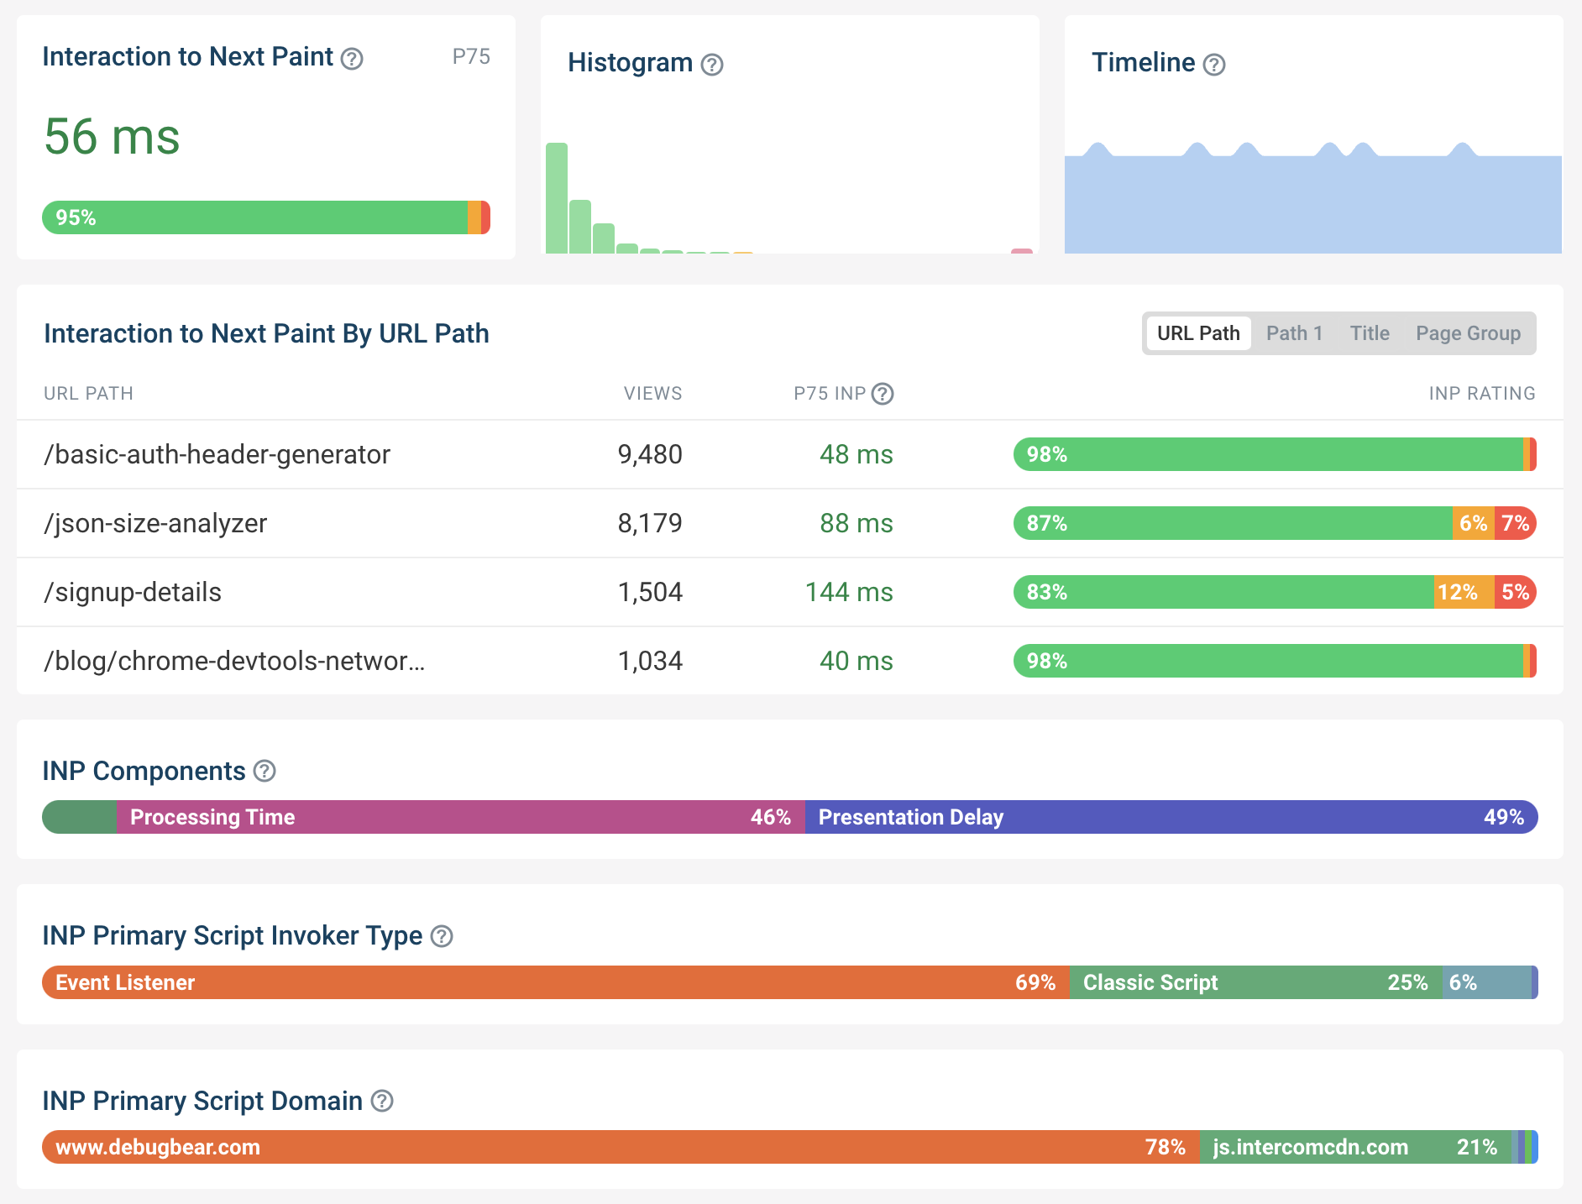Click the 7% red segment for json-size-analyzer

[x=1516, y=523]
